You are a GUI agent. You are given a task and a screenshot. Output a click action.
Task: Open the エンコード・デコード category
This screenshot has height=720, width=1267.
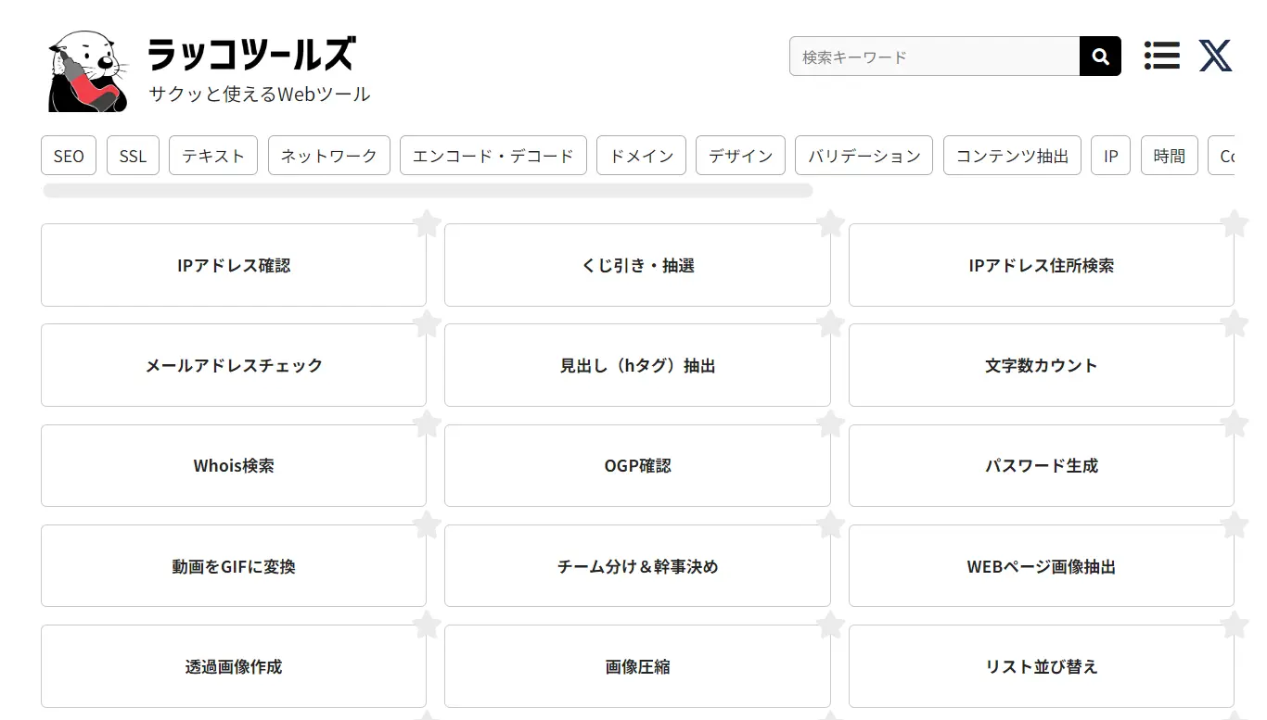493,156
